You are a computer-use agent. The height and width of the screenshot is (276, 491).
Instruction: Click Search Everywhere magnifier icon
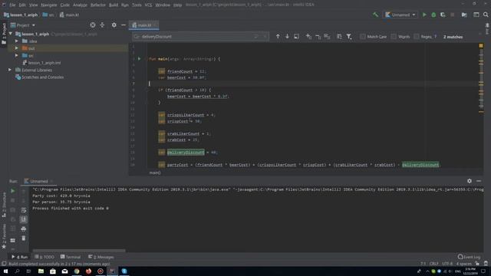486,15
